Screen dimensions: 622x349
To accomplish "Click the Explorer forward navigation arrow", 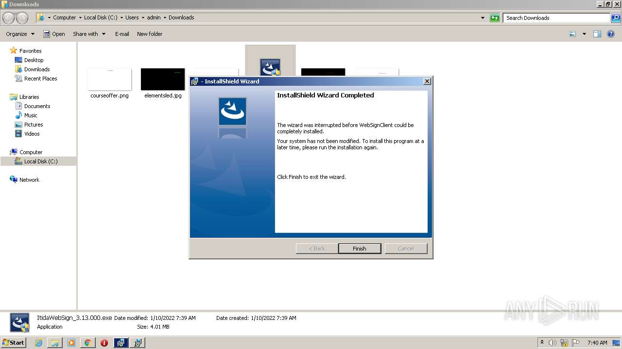I will tap(22, 18).
